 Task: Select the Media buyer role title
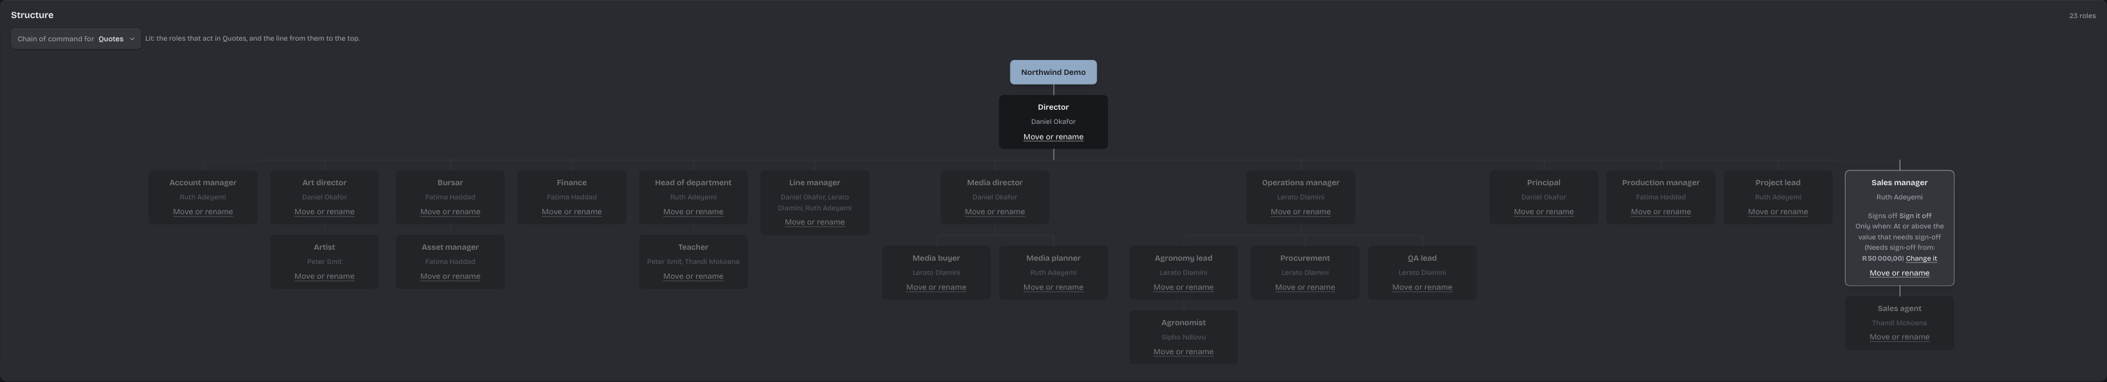pyautogui.click(x=936, y=259)
